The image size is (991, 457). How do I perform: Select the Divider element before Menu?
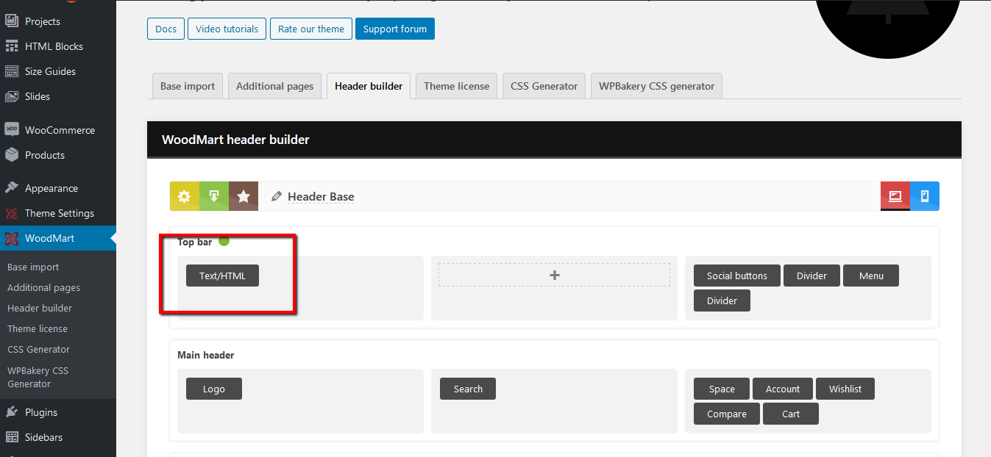click(811, 276)
